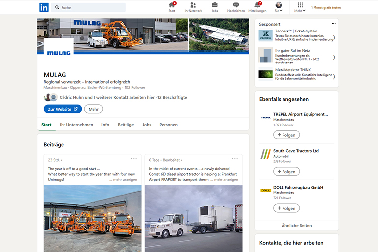
Task: Open Ihr guter Ruf im Netz ad
Action: click(x=292, y=51)
